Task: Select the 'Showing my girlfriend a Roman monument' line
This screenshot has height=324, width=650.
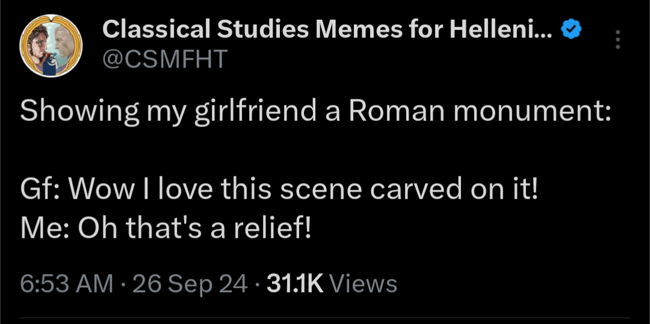Action: coord(315,112)
